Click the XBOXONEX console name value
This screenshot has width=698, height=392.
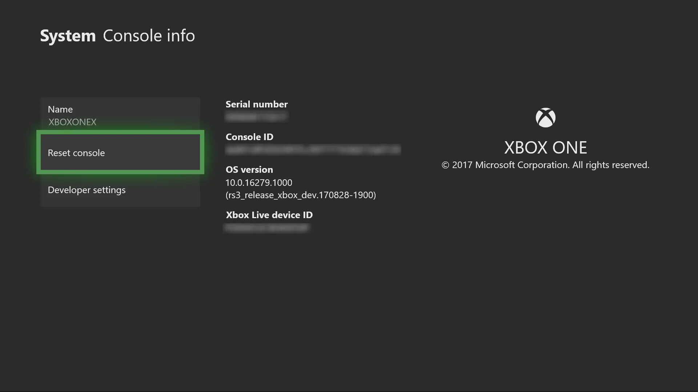(72, 122)
